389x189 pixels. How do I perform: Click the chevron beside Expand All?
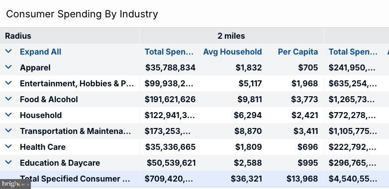pos(8,51)
